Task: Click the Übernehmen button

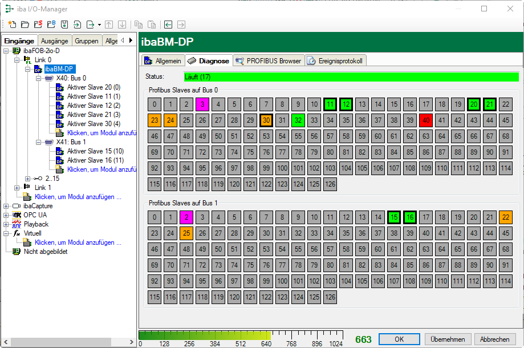Action: click(448, 339)
